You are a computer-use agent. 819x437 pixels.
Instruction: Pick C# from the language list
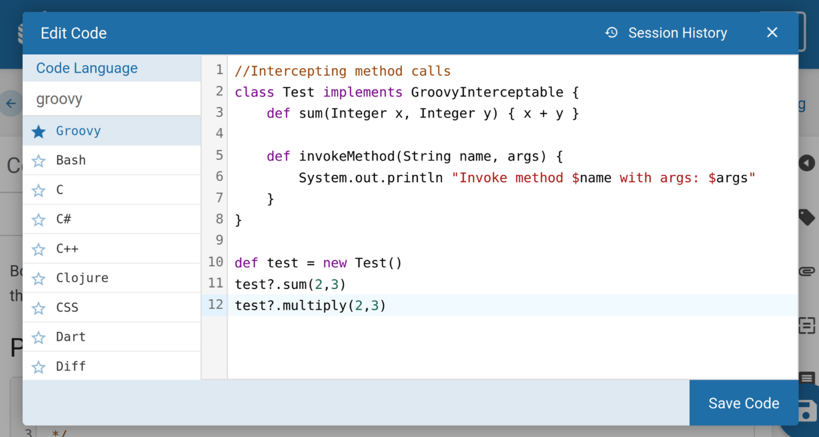[112, 219]
